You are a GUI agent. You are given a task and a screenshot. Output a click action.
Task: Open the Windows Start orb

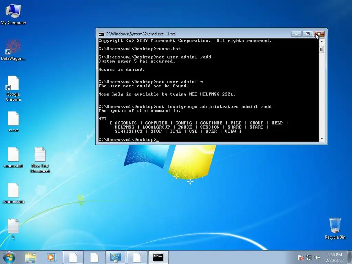[x=9, y=257]
